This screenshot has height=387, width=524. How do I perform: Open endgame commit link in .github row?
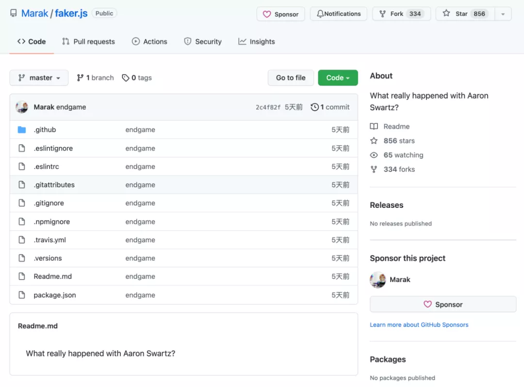pyautogui.click(x=140, y=130)
